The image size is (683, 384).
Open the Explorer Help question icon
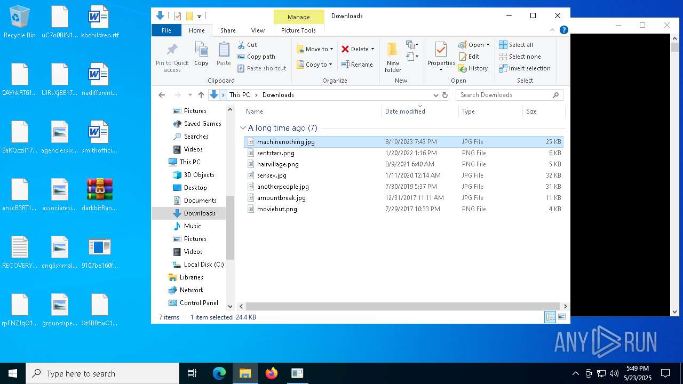(x=563, y=30)
